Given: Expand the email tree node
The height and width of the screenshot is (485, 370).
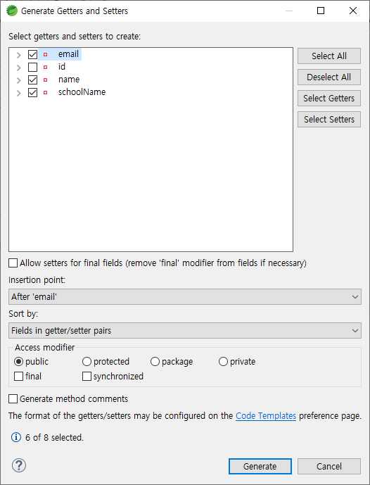Looking at the screenshot, I should pos(18,55).
